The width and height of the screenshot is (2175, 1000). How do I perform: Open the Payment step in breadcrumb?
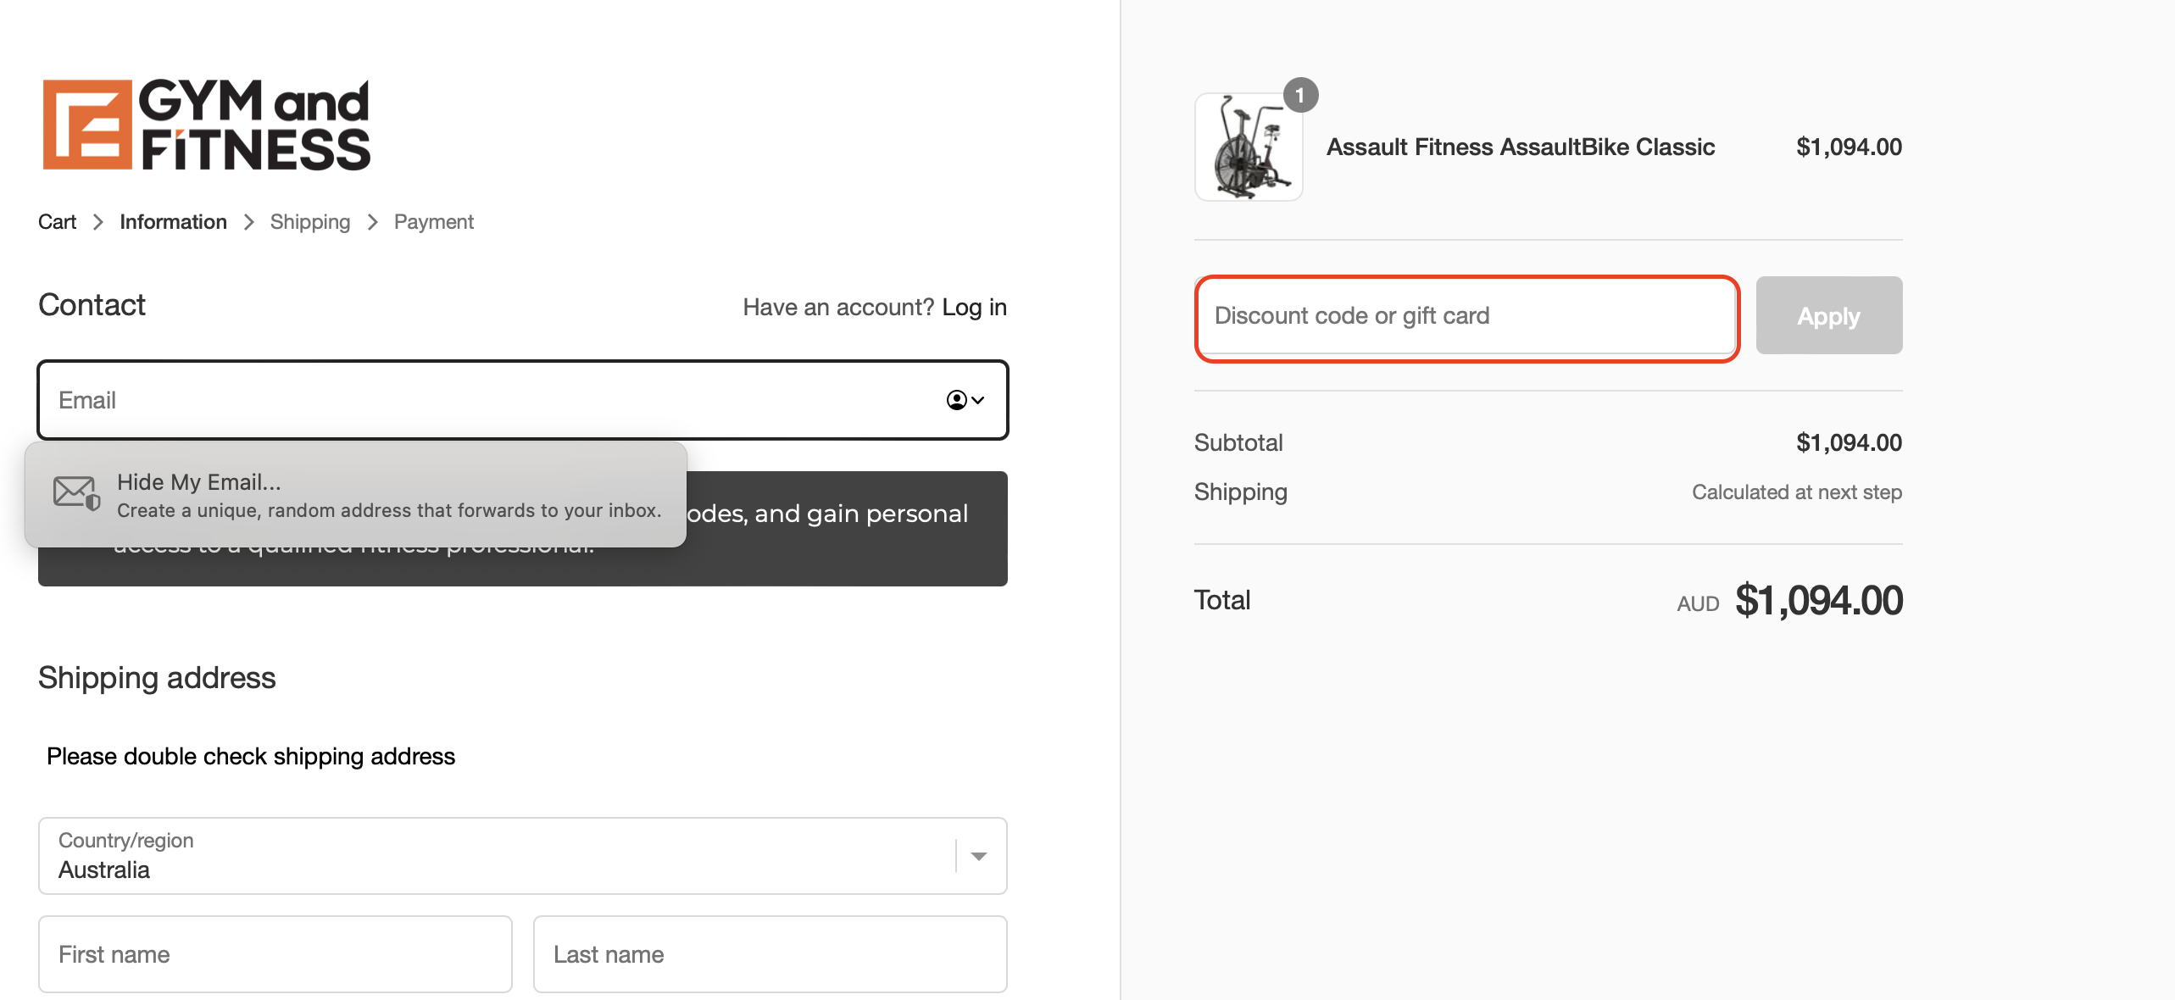pos(433,221)
